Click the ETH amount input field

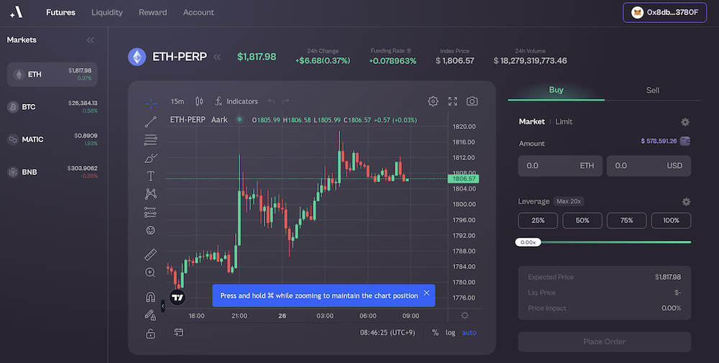(560, 166)
